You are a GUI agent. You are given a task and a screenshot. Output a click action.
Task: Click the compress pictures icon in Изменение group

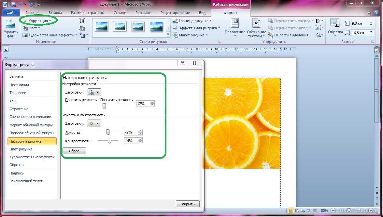pos(82,21)
